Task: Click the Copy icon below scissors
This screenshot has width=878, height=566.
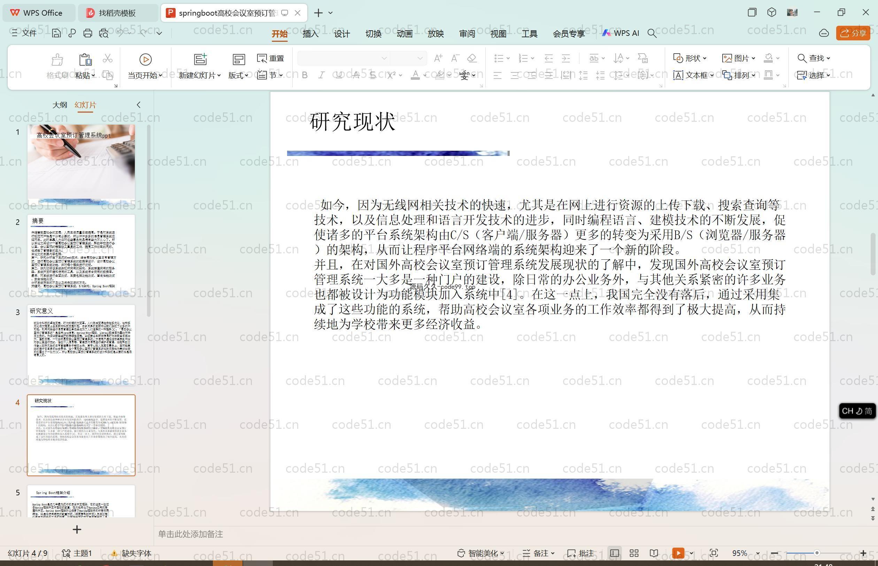Action: [x=107, y=75]
